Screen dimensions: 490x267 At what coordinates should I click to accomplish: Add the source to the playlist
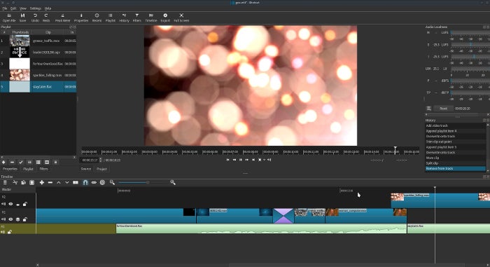point(3,162)
